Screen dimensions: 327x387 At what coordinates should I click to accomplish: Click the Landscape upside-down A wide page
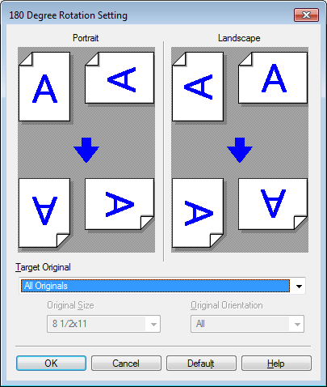(273, 204)
